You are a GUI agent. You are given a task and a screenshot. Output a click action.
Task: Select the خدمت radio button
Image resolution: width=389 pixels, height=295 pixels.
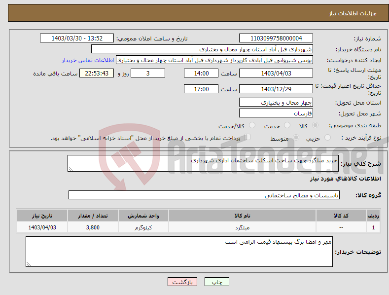point(287,125)
